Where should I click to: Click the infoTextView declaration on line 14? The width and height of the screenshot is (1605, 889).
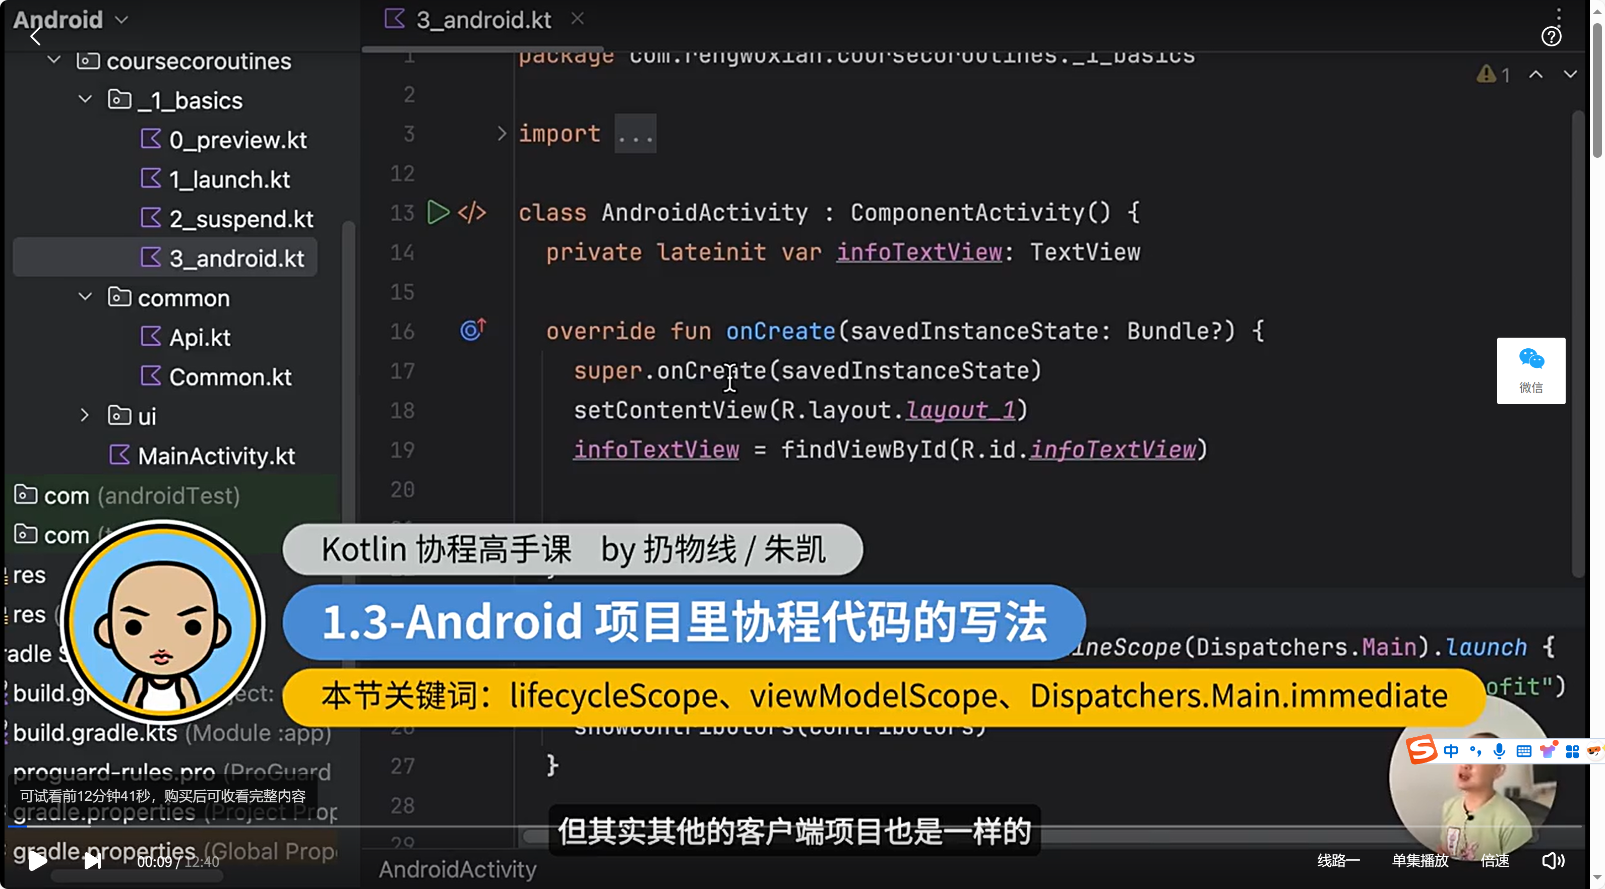point(919,252)
